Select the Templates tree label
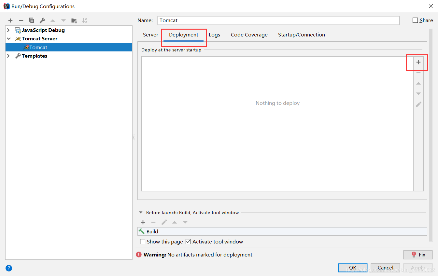This screenshot has height=276, width=438. pyautogui.click(x=35, y=56)
